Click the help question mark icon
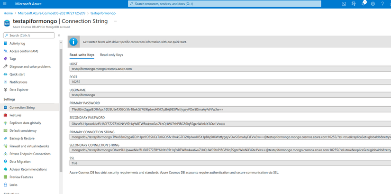 382,4
